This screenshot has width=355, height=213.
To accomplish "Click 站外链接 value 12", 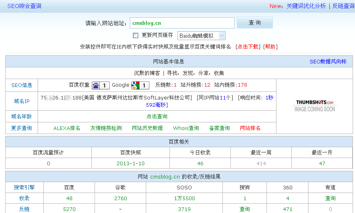I will click(x=207, y=85).
